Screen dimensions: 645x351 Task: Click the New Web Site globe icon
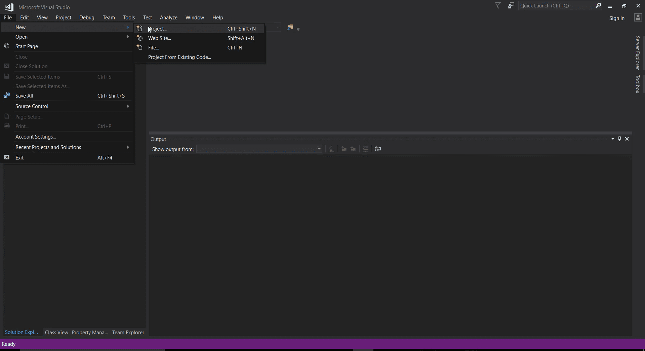click(x=139, y=38)
